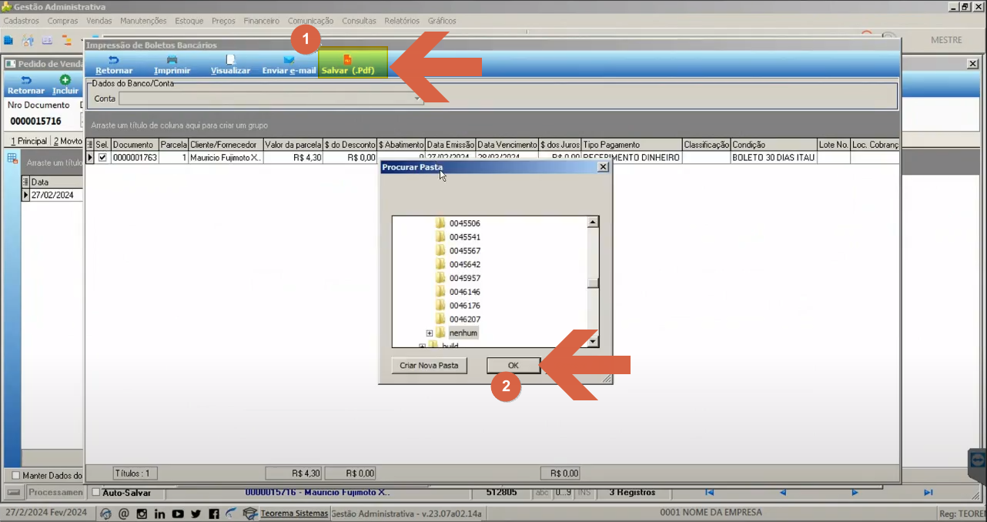Click BOLETO 30 DIAS ITAU cell
This screenshot has width=987, height=522.
point(773,158)
